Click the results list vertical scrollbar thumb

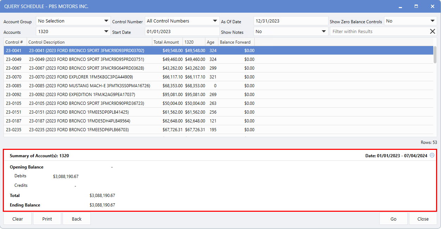435,55
